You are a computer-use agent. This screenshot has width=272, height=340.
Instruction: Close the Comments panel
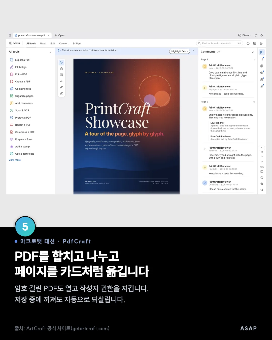tap(253, 52)
